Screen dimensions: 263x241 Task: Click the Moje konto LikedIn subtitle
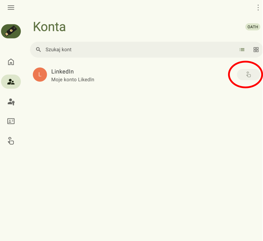(x=73, y=80)
